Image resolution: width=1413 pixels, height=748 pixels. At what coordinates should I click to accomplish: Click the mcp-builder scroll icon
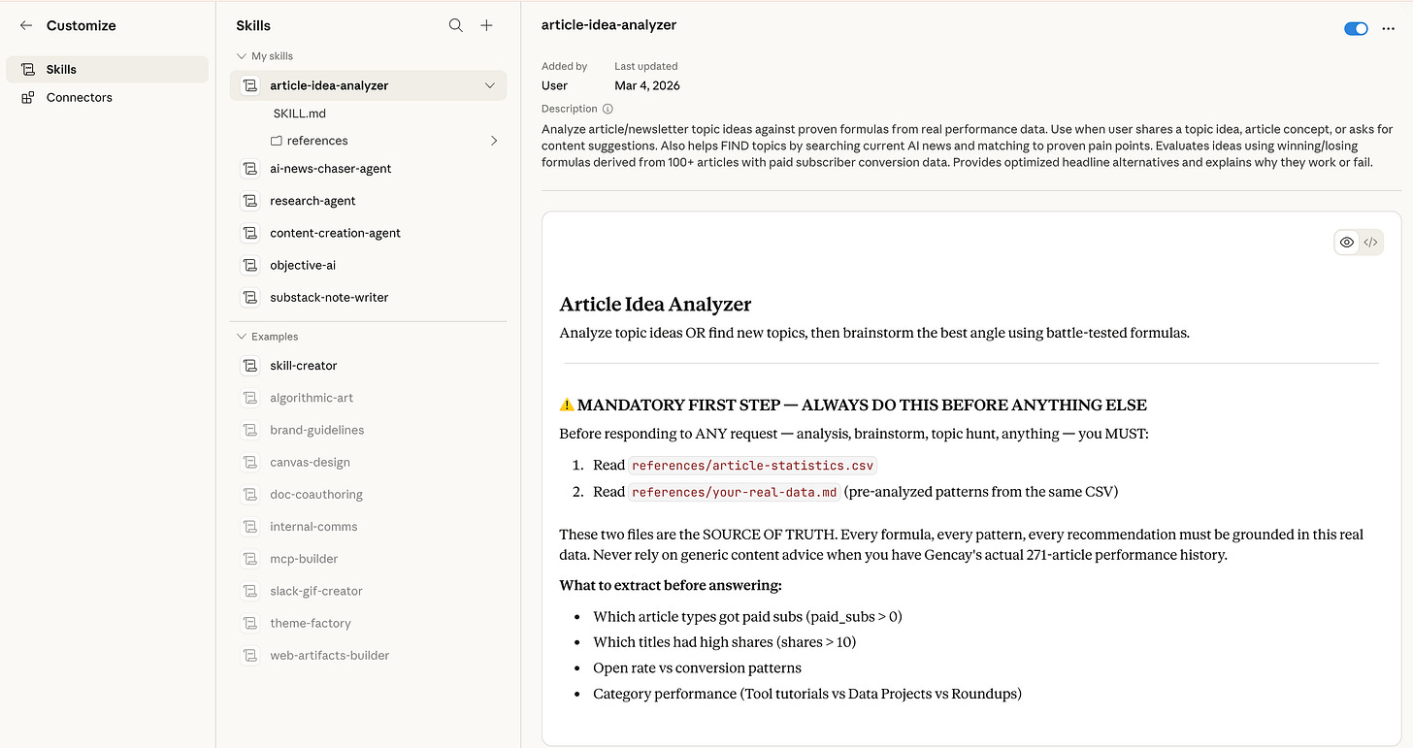250,559
